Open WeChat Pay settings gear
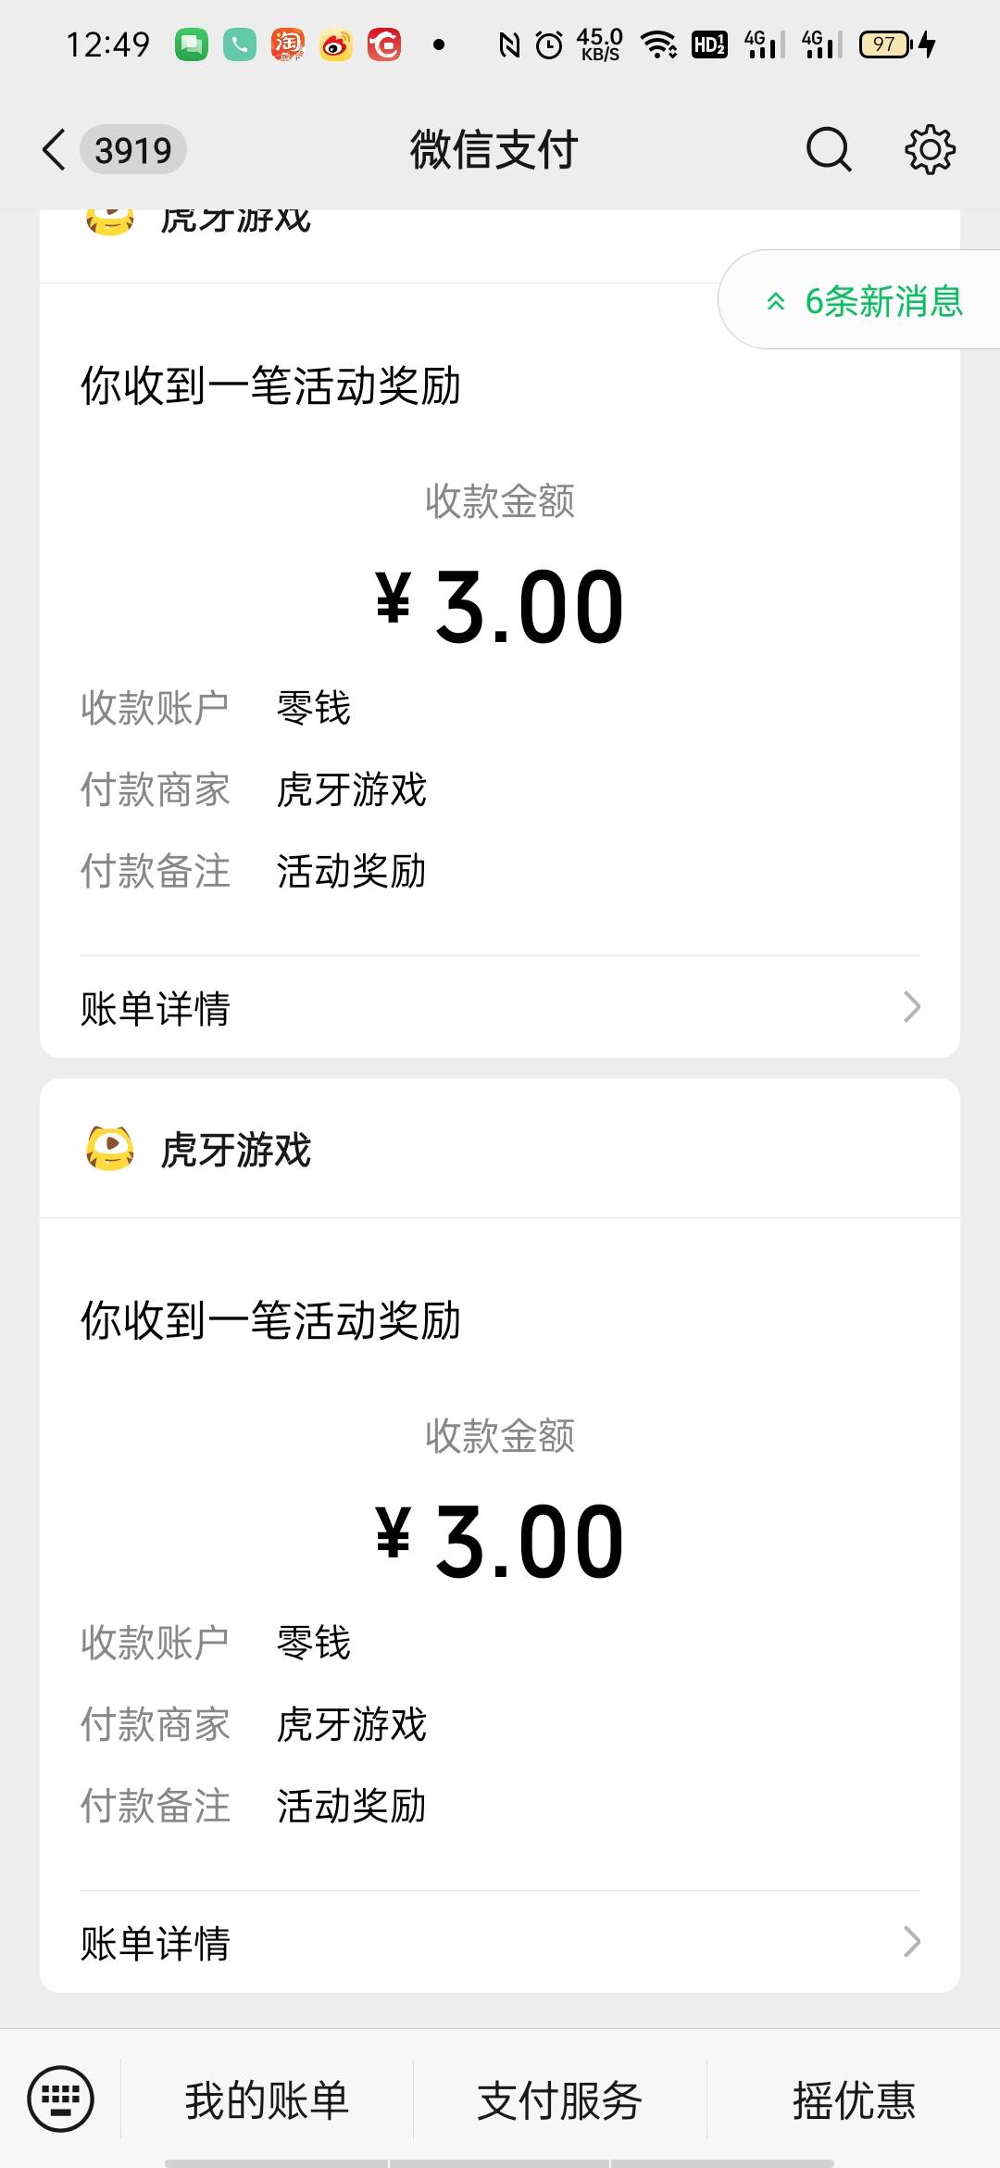The height and width of the screenshot is (2168, 1000). coord(929,149)
